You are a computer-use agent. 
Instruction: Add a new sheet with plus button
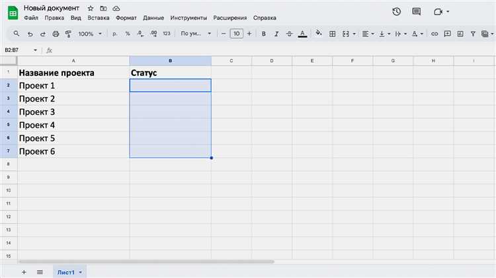click(x=24, y=272)
